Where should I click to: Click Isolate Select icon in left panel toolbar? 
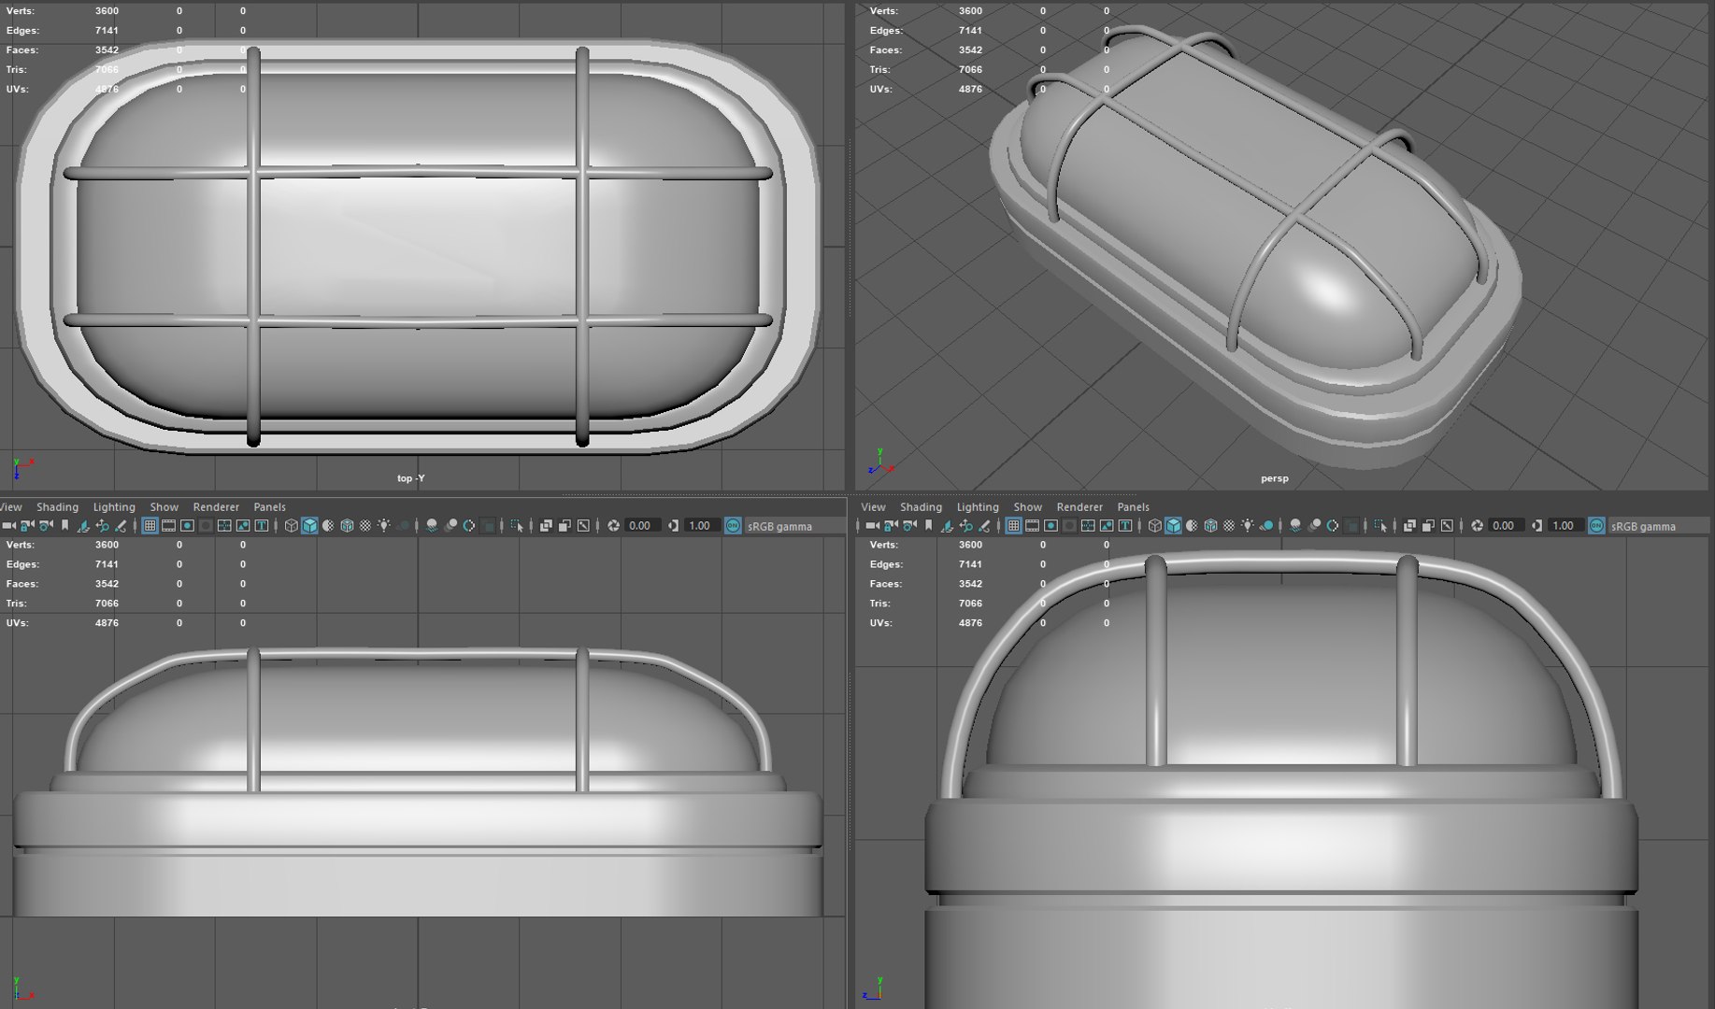click(x=517, y=526)
